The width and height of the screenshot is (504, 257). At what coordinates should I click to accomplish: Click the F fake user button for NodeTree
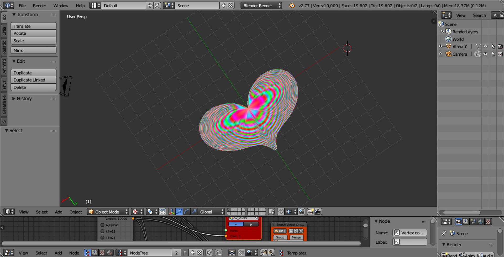[185, 253]
